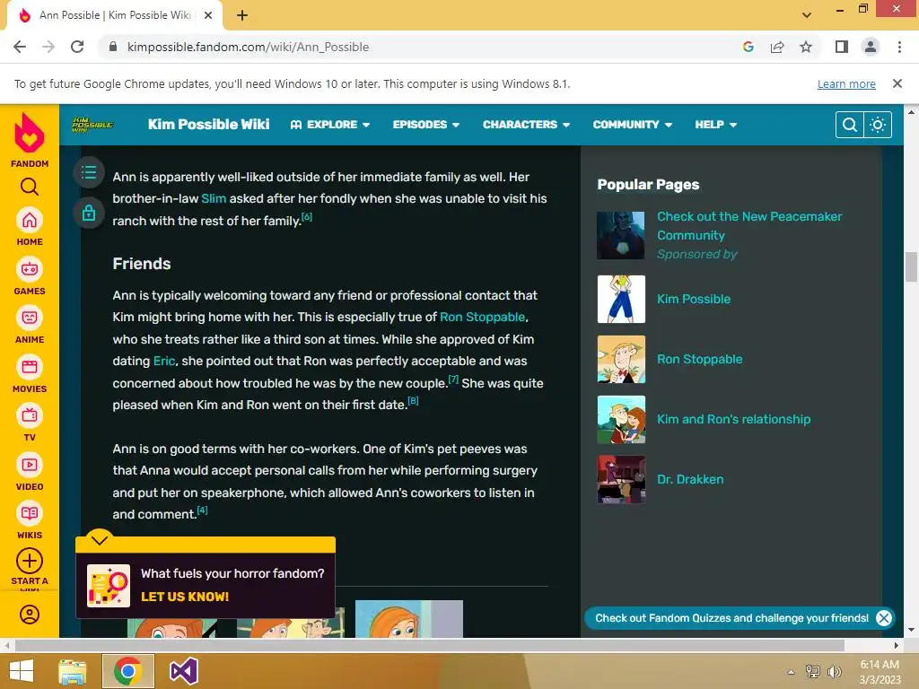Expand the Explore dropdown menu

pos(330,124)
